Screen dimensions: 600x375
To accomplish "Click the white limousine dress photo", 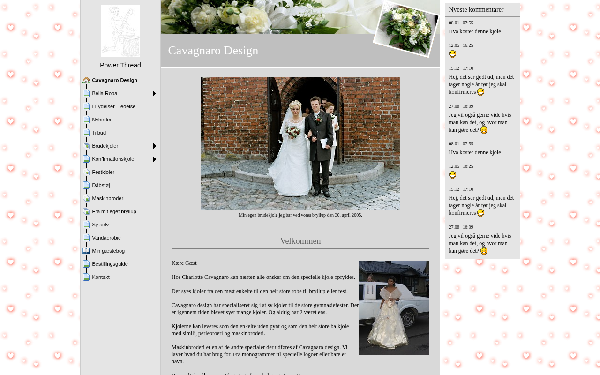I will [394, 307].
